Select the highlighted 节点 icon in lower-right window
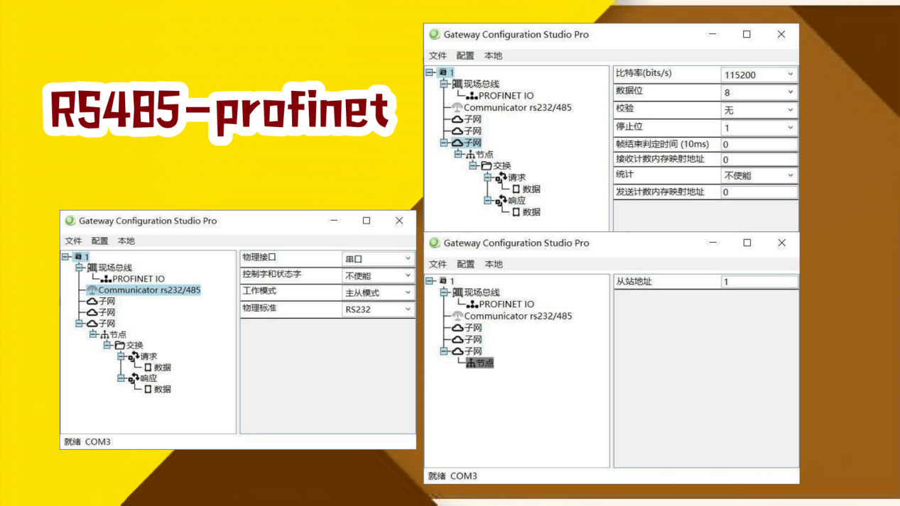 [470, 363]
